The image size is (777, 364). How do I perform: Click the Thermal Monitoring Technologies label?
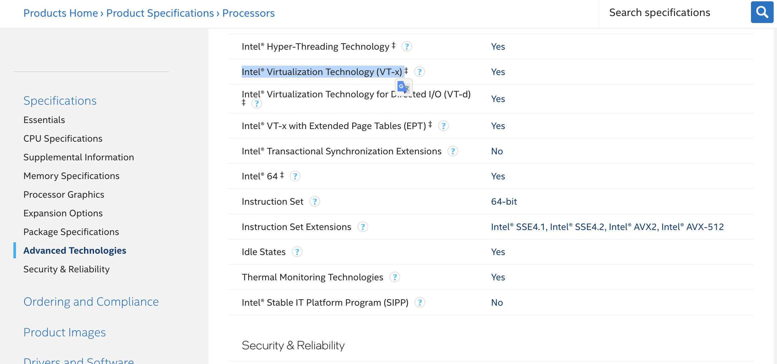(x=312, y=277)
